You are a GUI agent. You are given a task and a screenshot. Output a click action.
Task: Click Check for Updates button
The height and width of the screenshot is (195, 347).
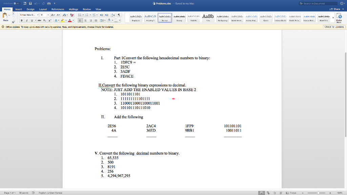(334, 27)
